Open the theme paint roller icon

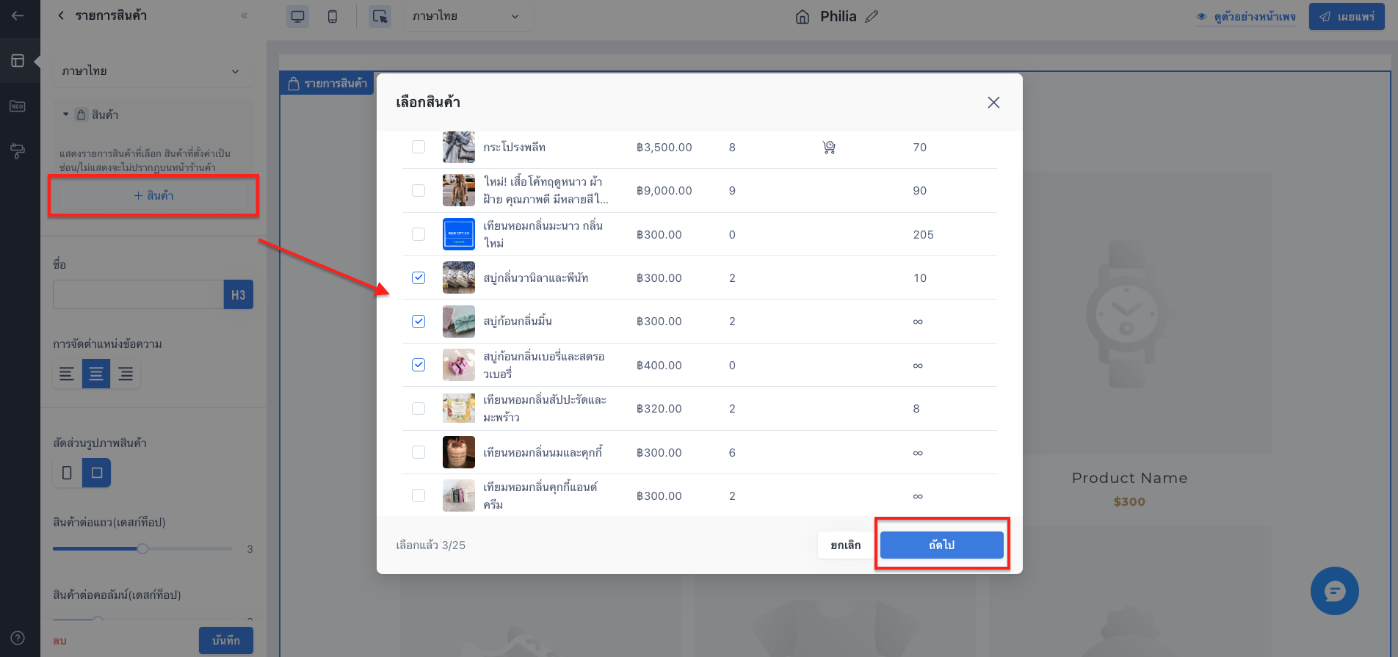[x=18, y=151]
